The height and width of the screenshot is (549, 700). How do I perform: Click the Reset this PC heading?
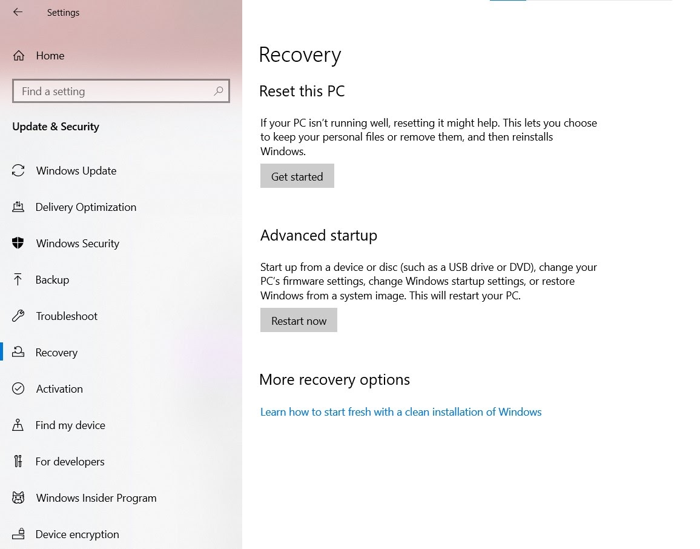[x=302, y=91]
